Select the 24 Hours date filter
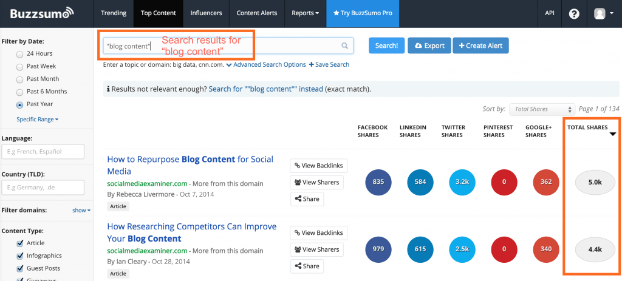622x281 pixels. pyautogui.click(x=19, y=54)
